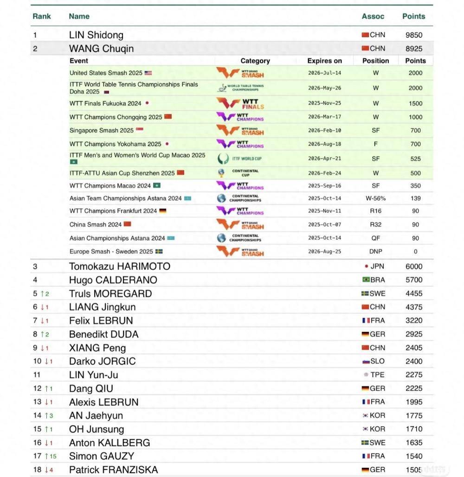The image size is (464, 477).
Task: Click the expiry date 2025-Sep-16
Action: [x=324, y=185]
